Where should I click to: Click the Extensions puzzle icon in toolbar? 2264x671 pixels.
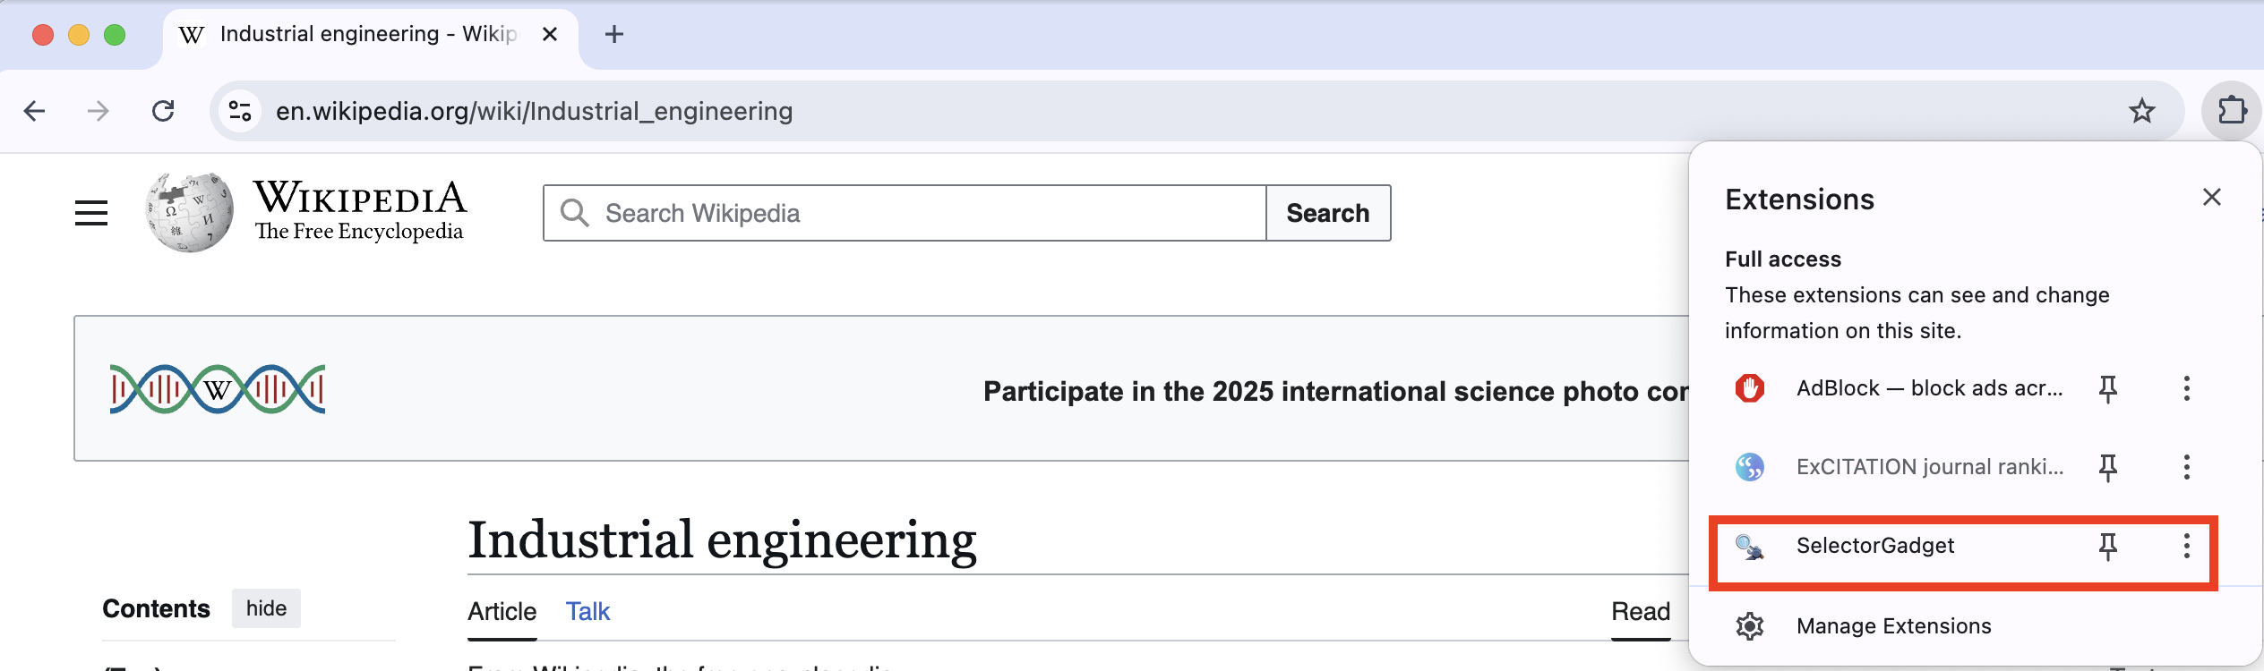click(2232, 111)
